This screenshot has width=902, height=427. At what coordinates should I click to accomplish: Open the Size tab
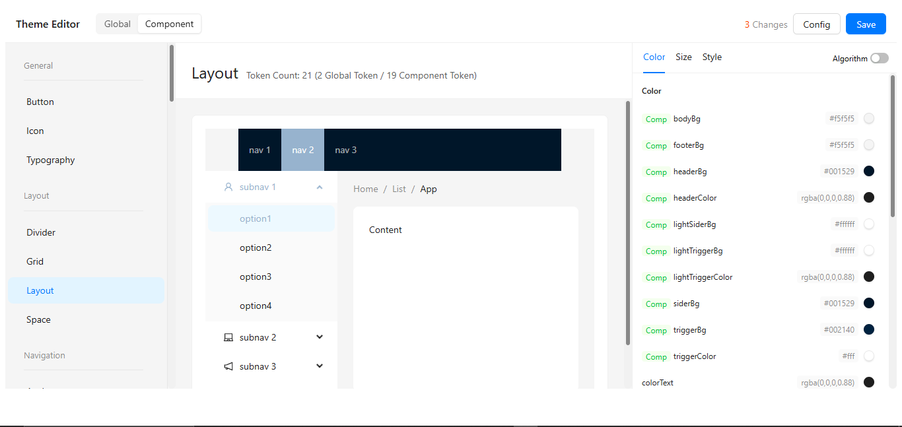(683, 57)
